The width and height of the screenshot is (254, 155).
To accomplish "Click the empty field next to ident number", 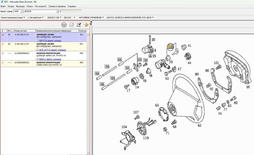I will coord(71,11).
